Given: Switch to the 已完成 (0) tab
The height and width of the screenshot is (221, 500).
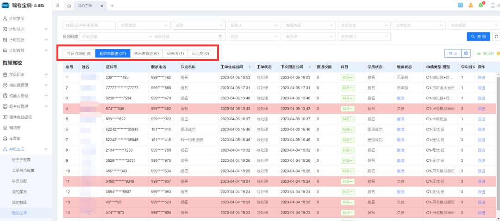Looking at the screenshot, I should [x=200, y=54].
